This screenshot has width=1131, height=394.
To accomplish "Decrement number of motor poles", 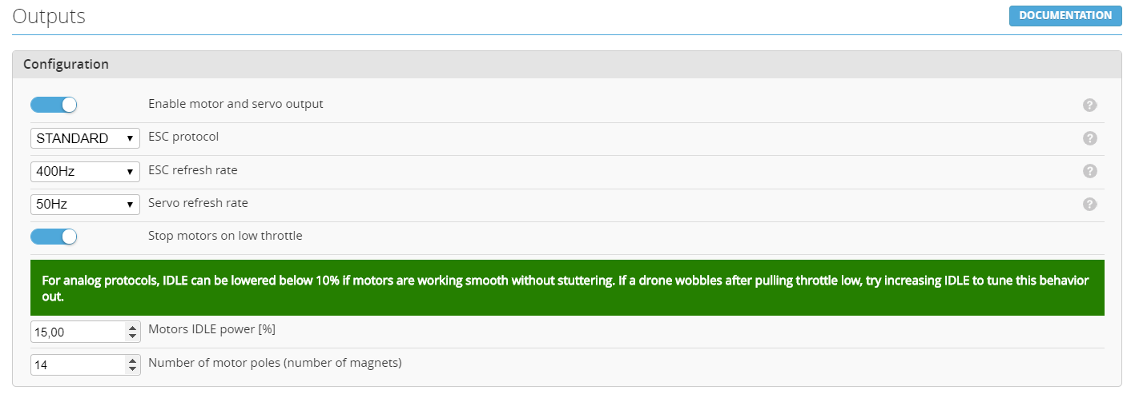I will [x=133, y=368].
